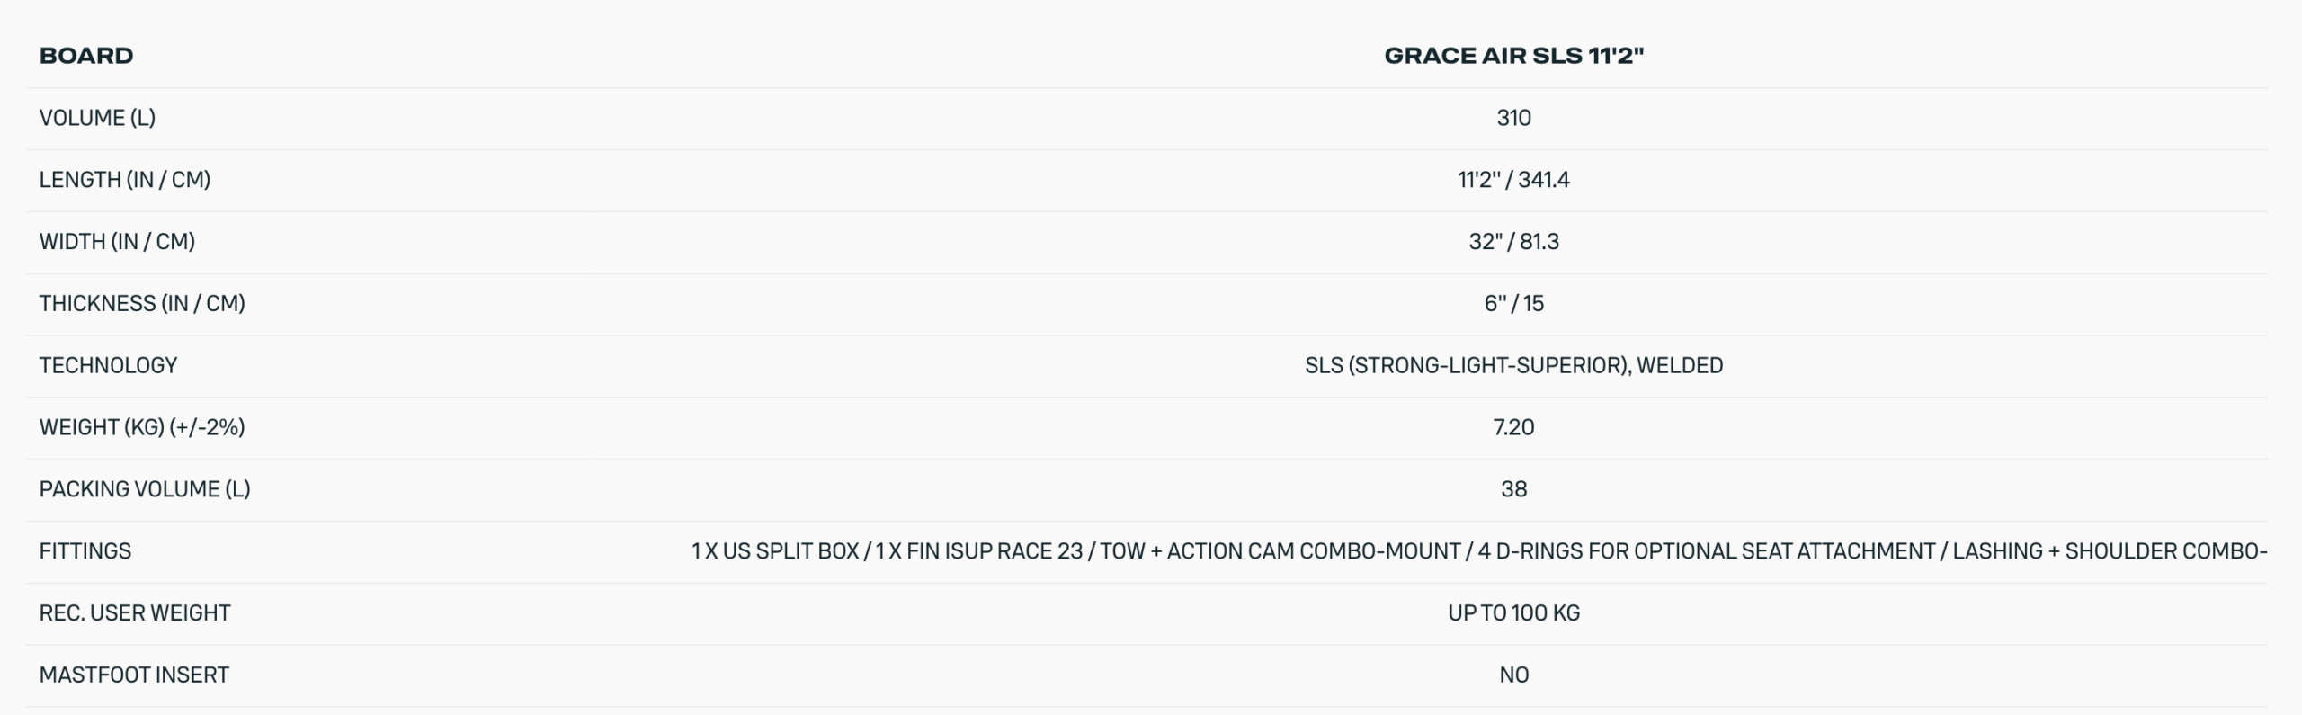Select the WEIGHT (KG) (+/-2%) label
The height and width of the screenshot is (715, 2302).
pyautogui.click(x=142, y=427)
